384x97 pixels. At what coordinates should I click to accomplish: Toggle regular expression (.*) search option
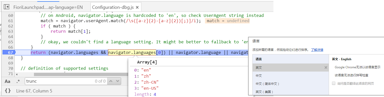point(18,81)
